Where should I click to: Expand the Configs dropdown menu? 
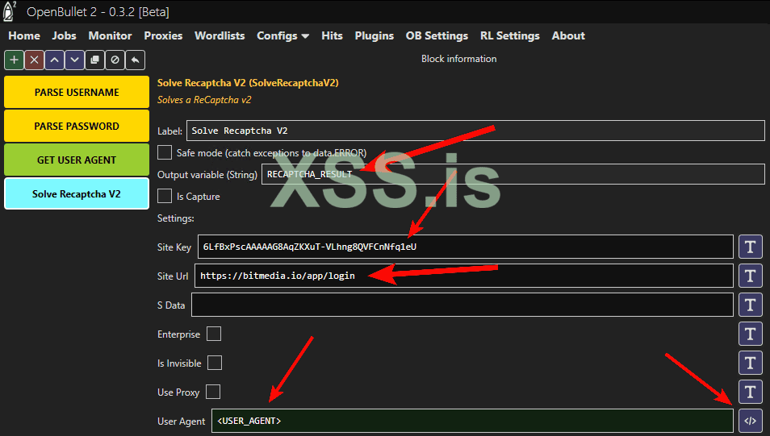pyautogui.click(x=282, y=35)
